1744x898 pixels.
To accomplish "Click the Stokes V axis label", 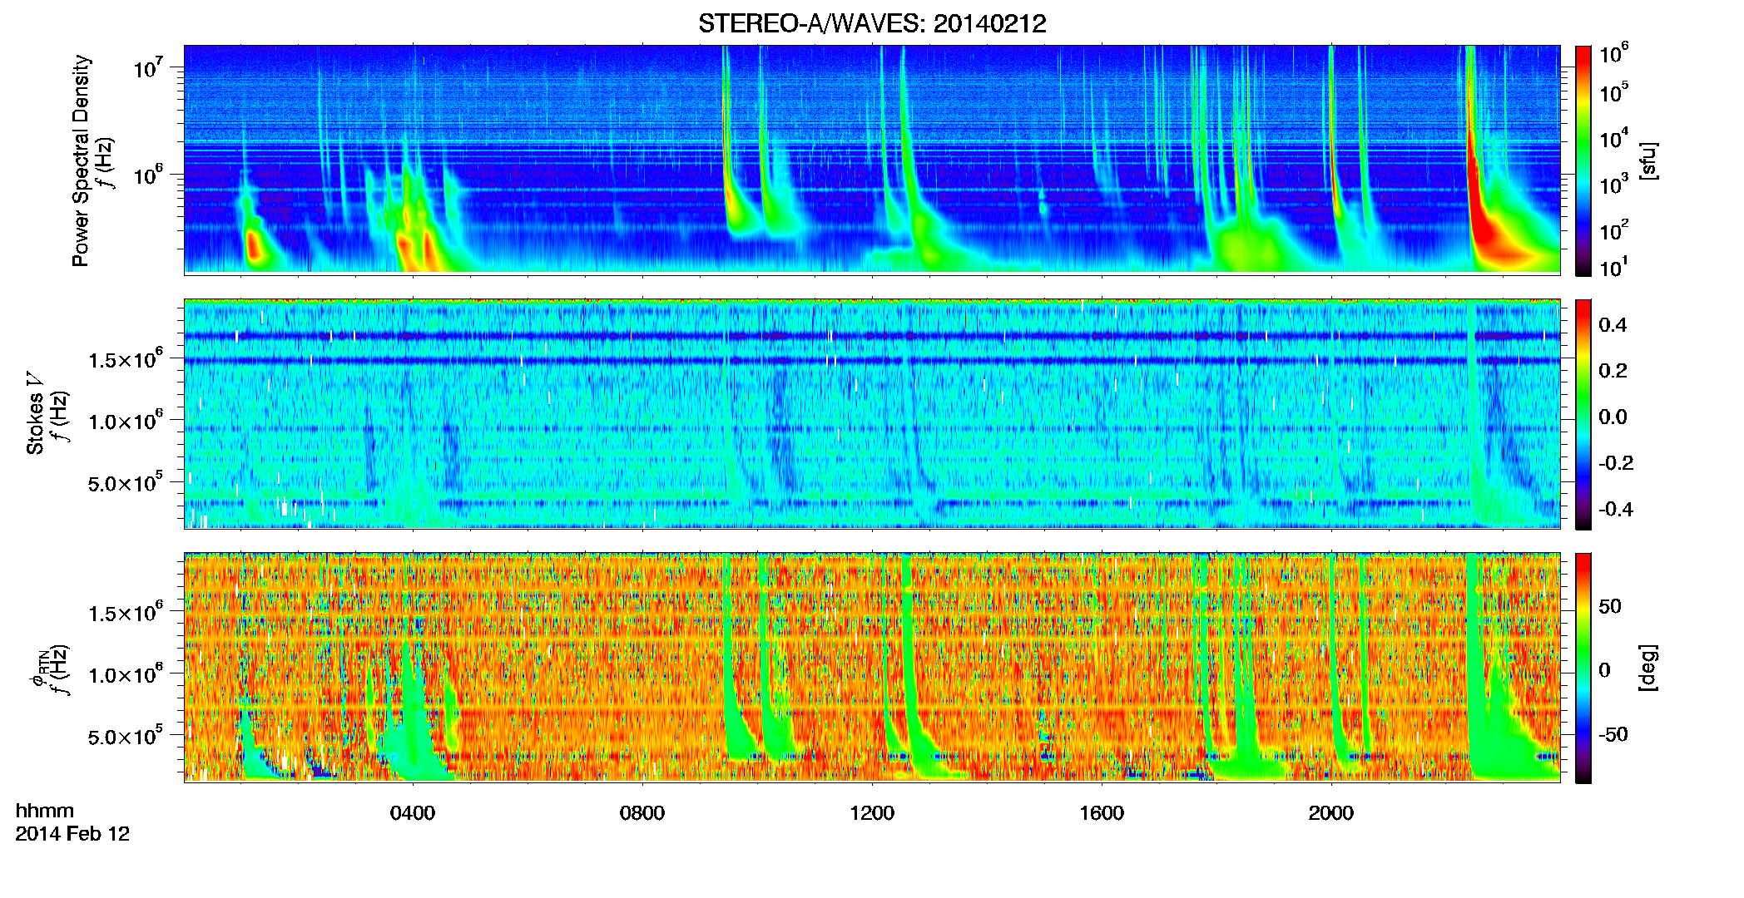I will coord(35,413).
